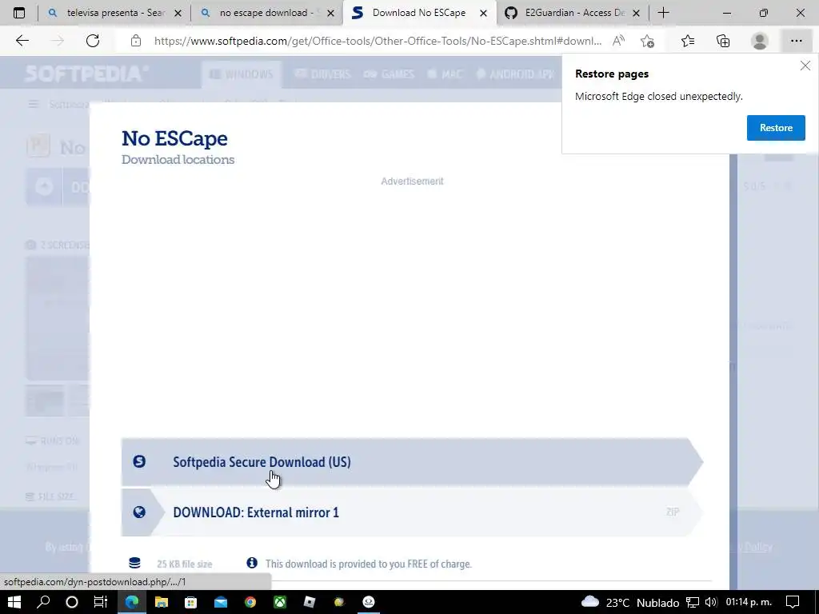819x614 pixels.
Task: Click the Restore button in Edge popup
Action: pos(776,128)
